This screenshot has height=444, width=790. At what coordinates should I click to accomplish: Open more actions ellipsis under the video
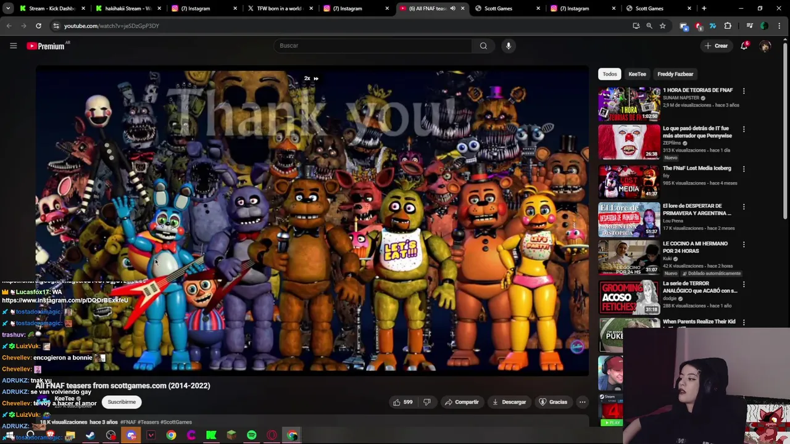(582, 402)
